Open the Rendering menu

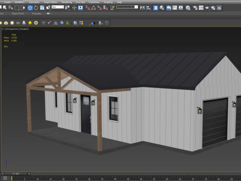tap(67, 2)
